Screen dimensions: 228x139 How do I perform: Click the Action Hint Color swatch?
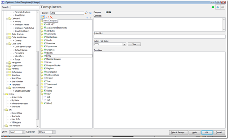click(x=96, y=44)
